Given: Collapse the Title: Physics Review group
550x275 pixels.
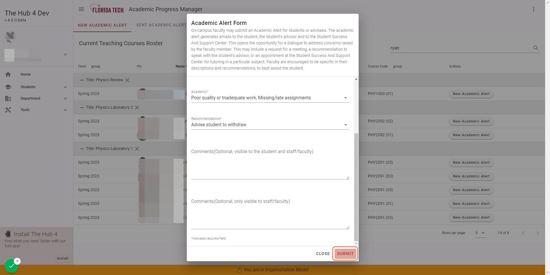Looking at the screenshot, I should pyautogui.click(x=82, y=80).
